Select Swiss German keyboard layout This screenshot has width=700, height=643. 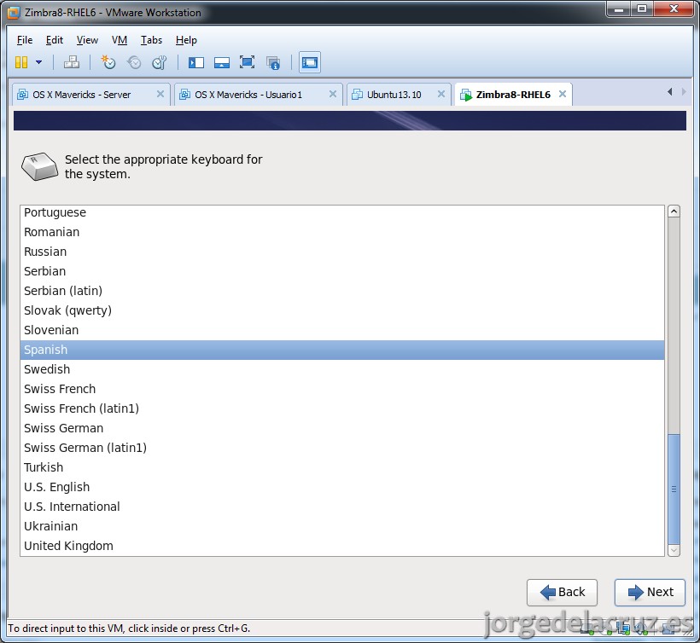342,428
